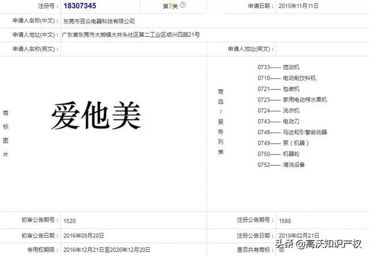Viewport: 369px width, 256px height.
Task: Click goods item 0748 马达和引擎启动器
Action: 293,132
